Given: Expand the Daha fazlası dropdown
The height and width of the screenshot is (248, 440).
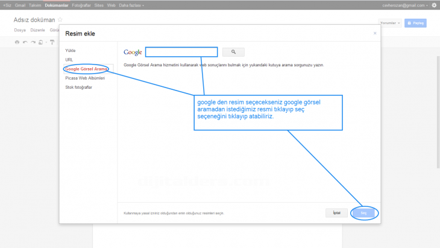Looking at the screenshot, I should (x=131, y=5).
